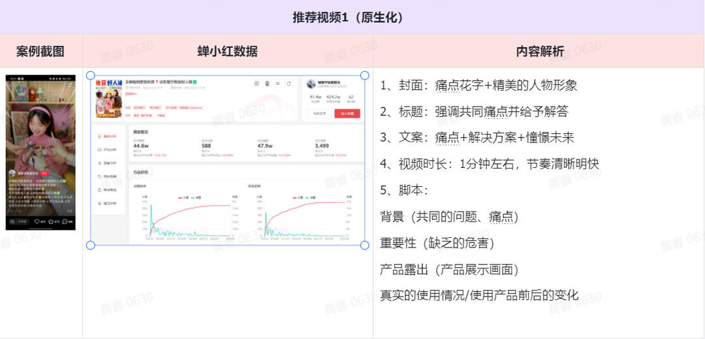Screen dimensions: 705x339
Task: Click the left line chart in dashboard
Action: pyautogui.click(x=186, y=214)
